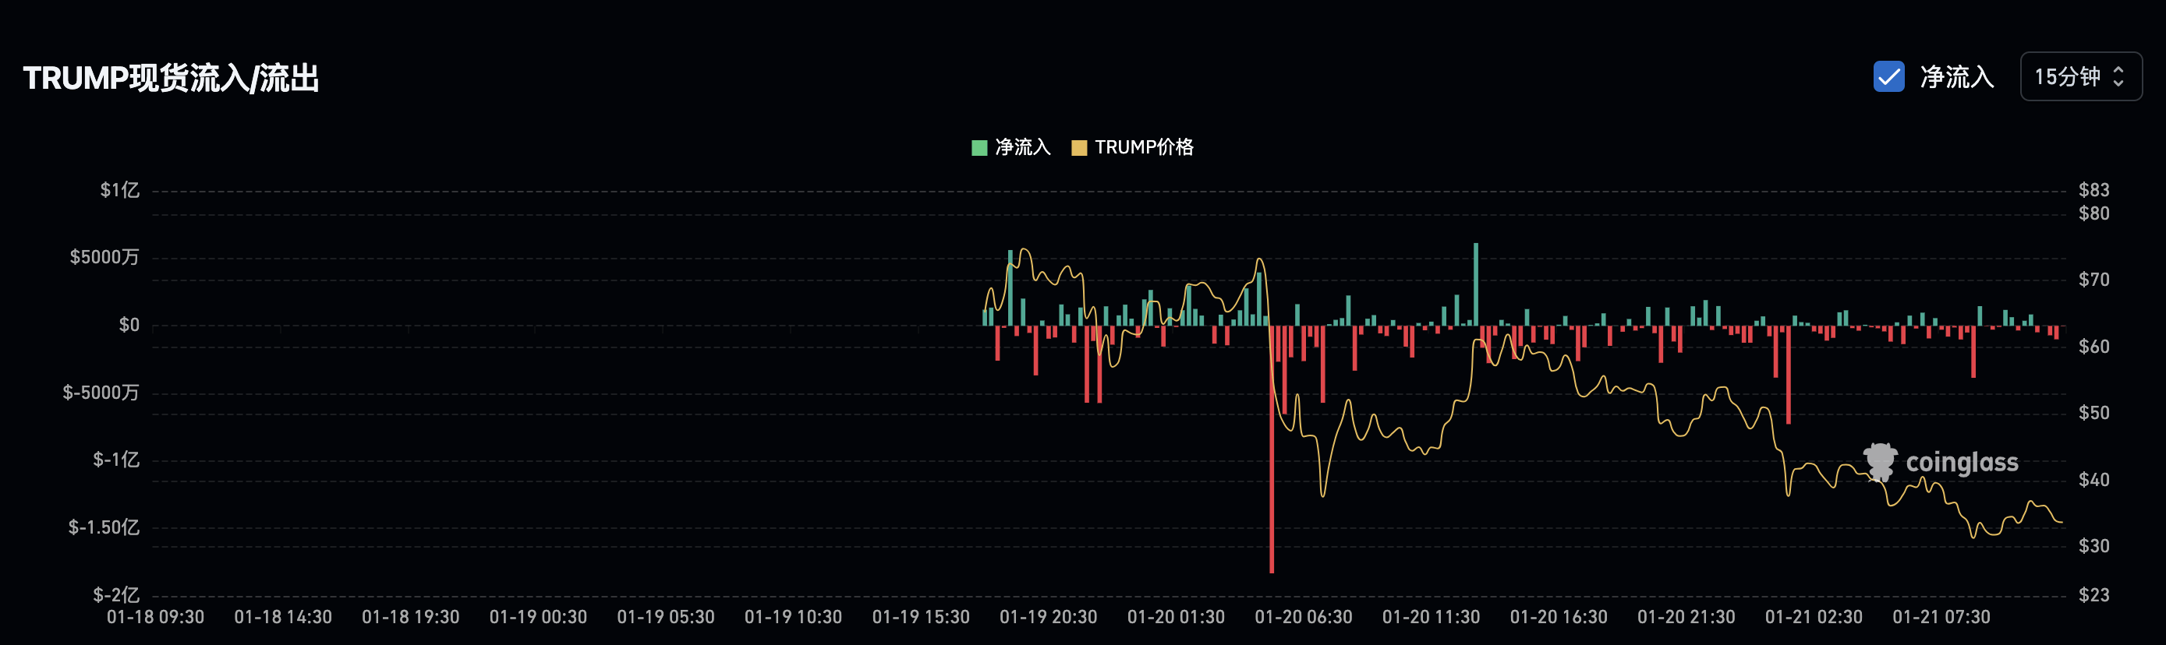The width and height of the screenshot is (2166, 645).
Task: Open the 15分钟 interval dropdown
Action: pos(2080,76)
